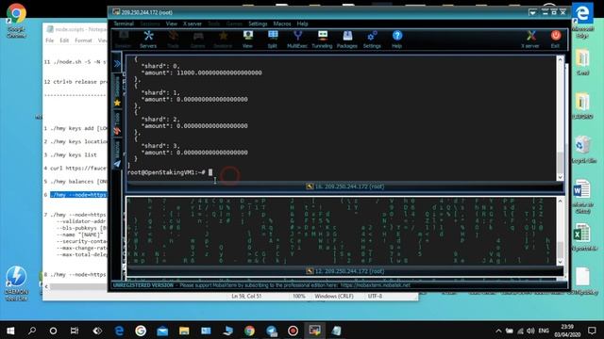Click the Microsoft Edge desktop shortcut
The width and height of the screenshot is (604, 339).
click(x=582, y=20)
